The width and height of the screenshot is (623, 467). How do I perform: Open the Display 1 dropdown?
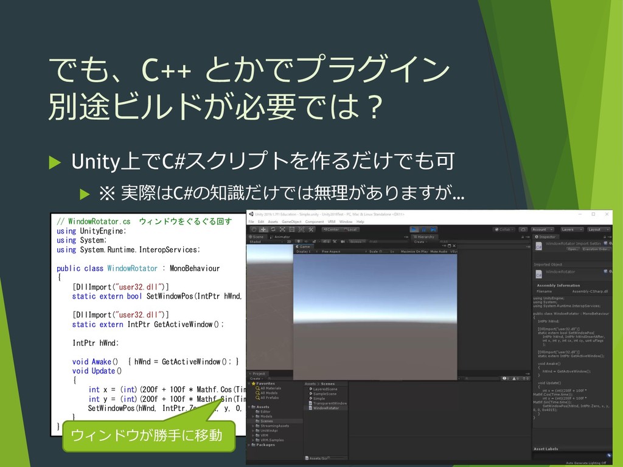pos(306,251)
